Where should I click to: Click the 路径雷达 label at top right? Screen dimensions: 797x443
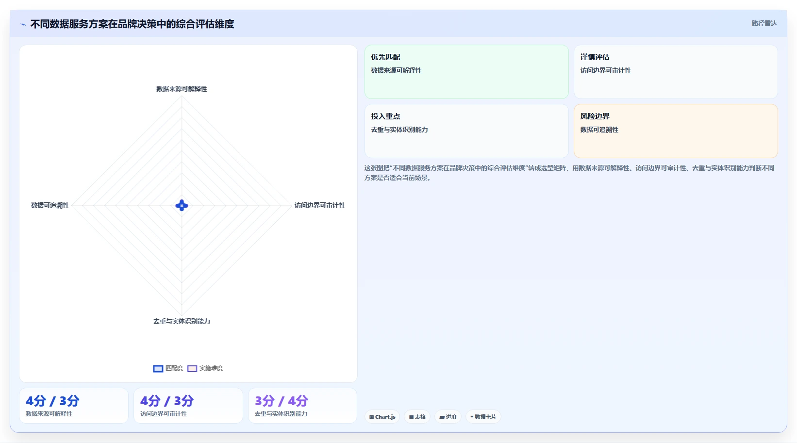[x=764, y=23]
